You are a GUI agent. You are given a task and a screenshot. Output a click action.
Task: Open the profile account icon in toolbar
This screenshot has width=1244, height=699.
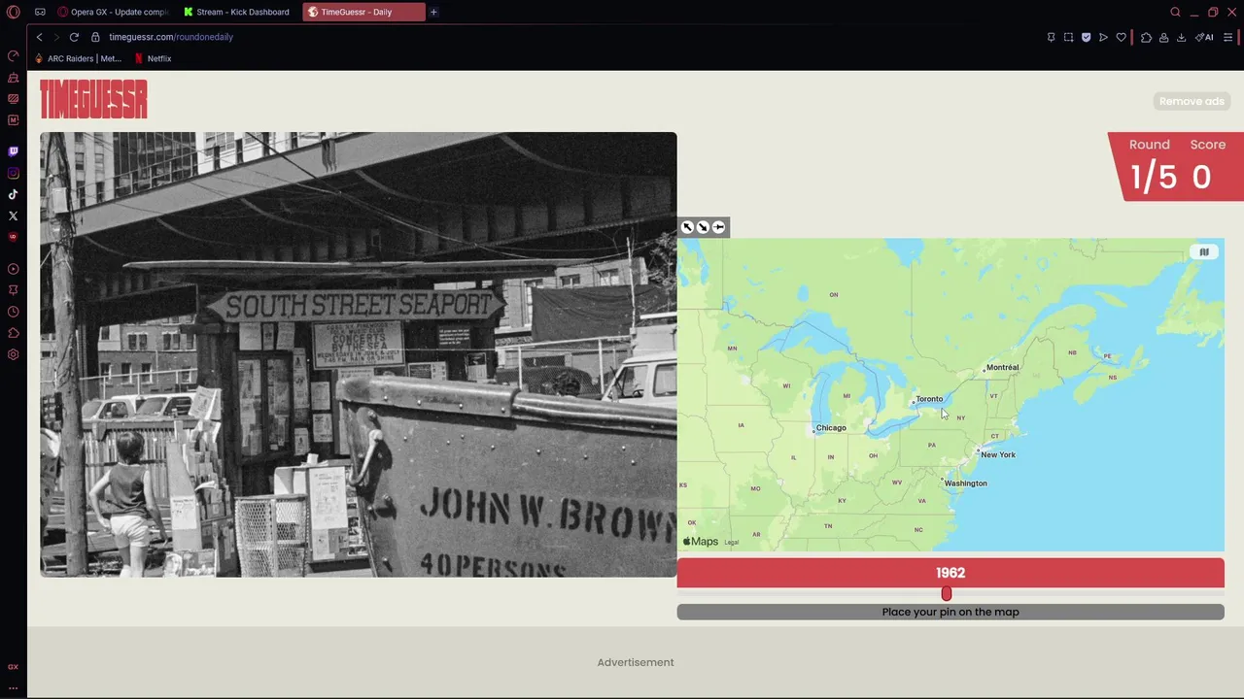point(1163,37)
